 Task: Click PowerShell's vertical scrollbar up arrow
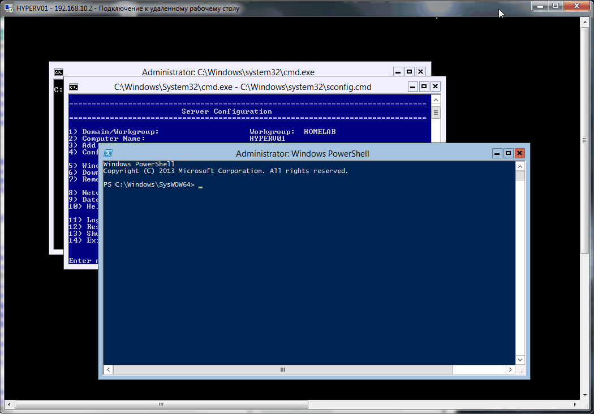(520, 166)
